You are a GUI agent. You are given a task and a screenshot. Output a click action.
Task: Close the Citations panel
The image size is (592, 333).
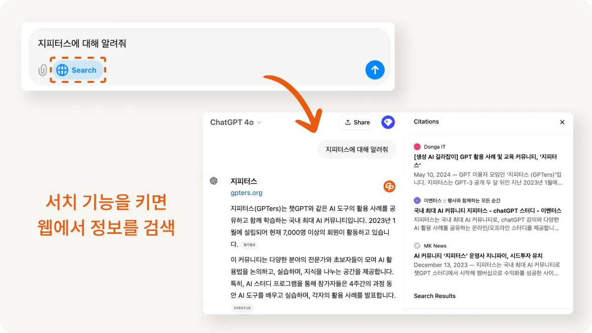[x=562, y=122]
